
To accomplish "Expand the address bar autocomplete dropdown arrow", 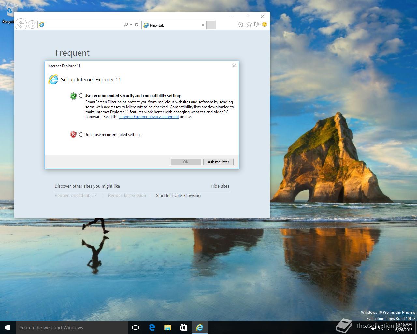I will tap(131, 25).
